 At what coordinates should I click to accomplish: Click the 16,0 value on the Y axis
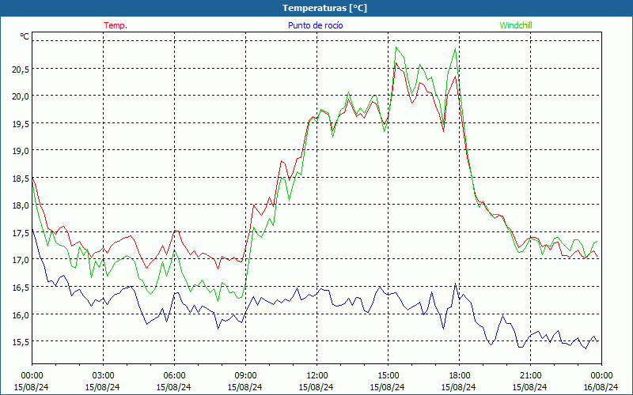point(21,314)
